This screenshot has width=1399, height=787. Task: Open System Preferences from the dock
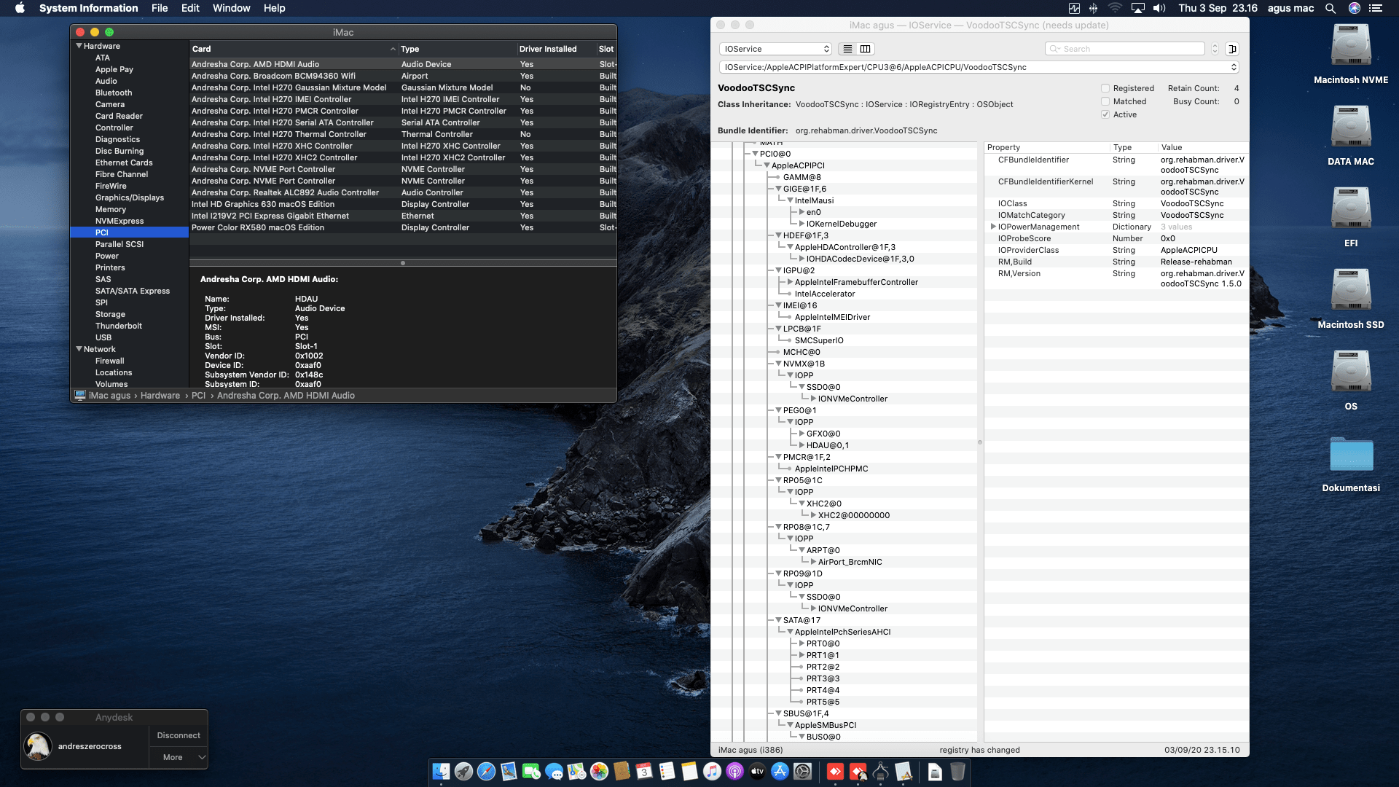pyautogui.click(x=802, y=772)
